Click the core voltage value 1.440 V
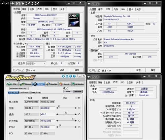165x140 pixels. pos(58,25)
